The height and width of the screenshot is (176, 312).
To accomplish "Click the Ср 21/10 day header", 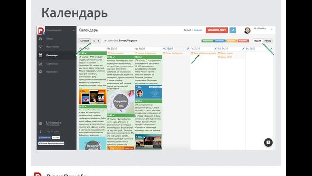I will (x=140, y=49).
